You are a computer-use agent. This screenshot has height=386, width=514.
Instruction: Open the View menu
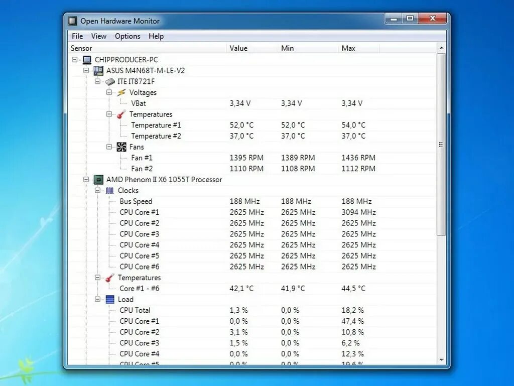[x=99, y=36]
